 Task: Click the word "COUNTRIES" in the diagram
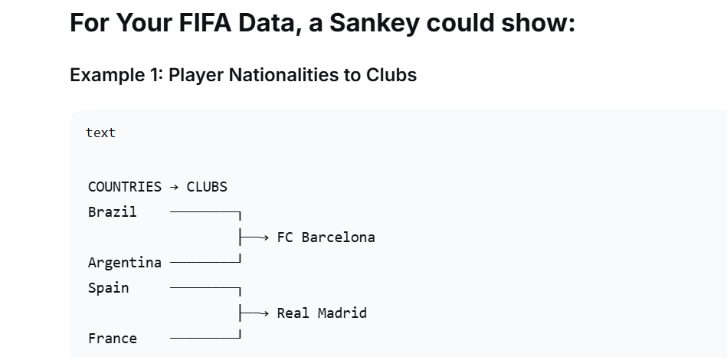pos(125,187)
